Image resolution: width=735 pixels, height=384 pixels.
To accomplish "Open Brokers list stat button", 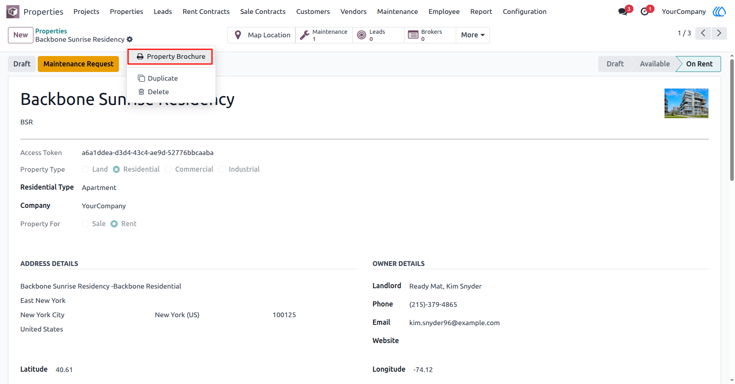I will (430, 35).
